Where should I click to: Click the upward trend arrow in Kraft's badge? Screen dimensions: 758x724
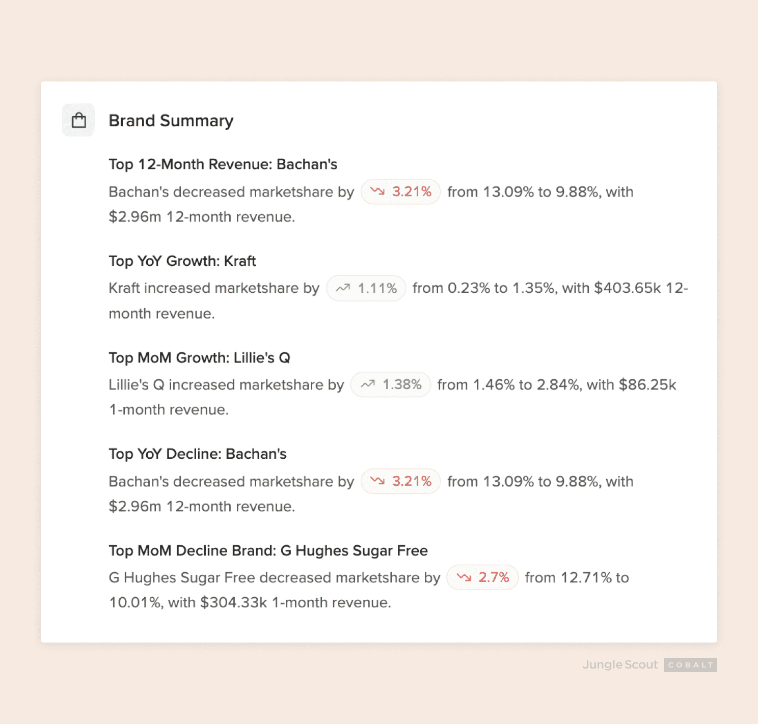[x=343, y=288]
